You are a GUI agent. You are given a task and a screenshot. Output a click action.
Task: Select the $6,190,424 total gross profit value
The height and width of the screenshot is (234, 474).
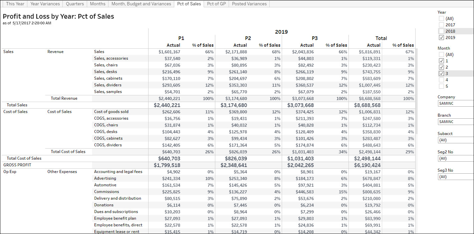pyautogui.click(x=367, y=165)
